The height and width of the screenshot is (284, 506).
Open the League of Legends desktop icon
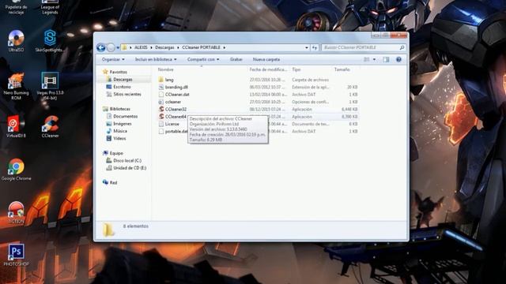tap(50, 8)
